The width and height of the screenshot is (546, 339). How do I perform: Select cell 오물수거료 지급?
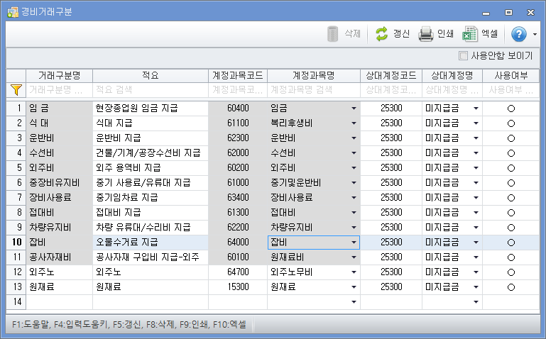tap(151, 243)
